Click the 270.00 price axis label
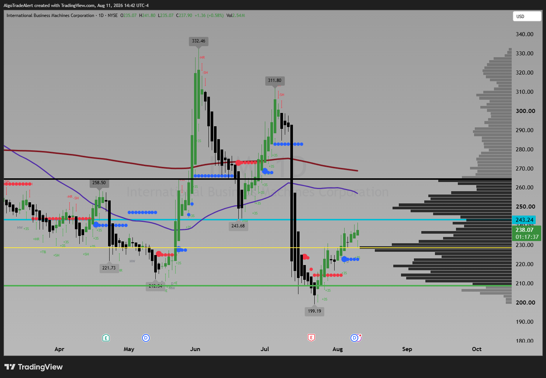The width and height of the screenshot is (546, 378). coord(525,169)
